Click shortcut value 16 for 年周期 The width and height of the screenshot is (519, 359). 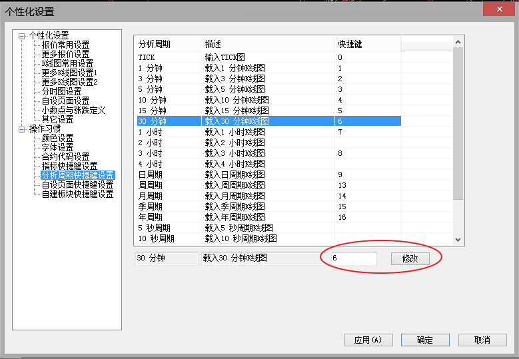342,217
